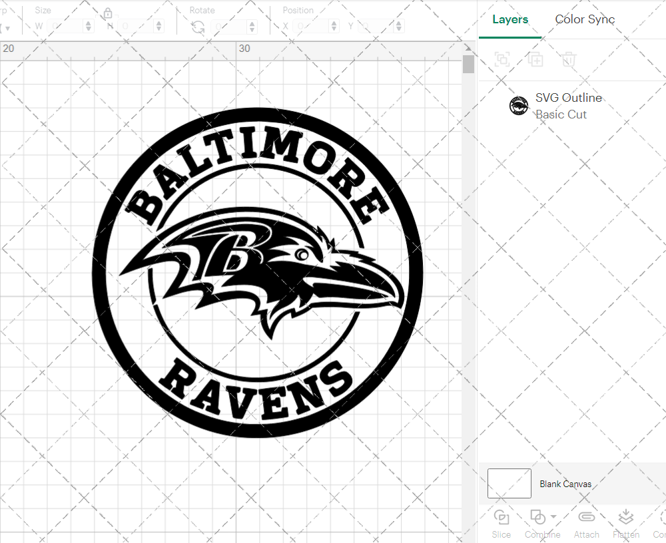Toggle the Size aspect-ratio lock
The height and width of the screenshot is (543, 666).
click(x=108, y=13)
